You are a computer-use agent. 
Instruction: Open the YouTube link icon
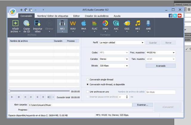pos(179,16)
